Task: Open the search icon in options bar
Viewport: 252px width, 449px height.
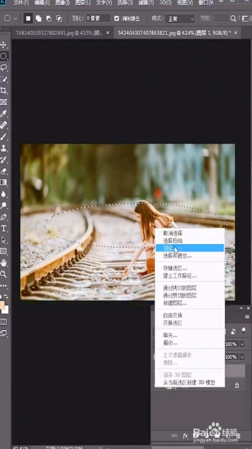Action: 233,18
